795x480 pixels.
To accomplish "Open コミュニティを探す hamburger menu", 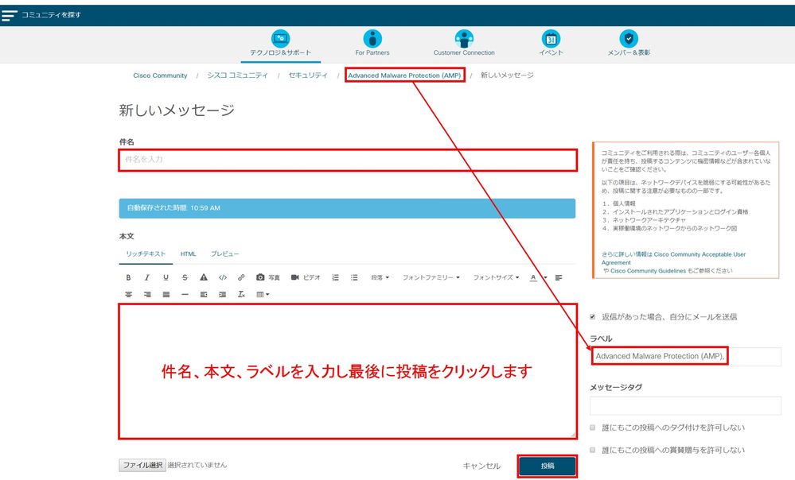I will (9, 15).
